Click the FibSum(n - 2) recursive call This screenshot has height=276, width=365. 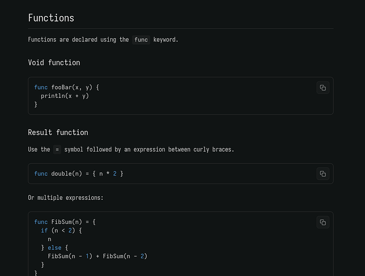125,256
